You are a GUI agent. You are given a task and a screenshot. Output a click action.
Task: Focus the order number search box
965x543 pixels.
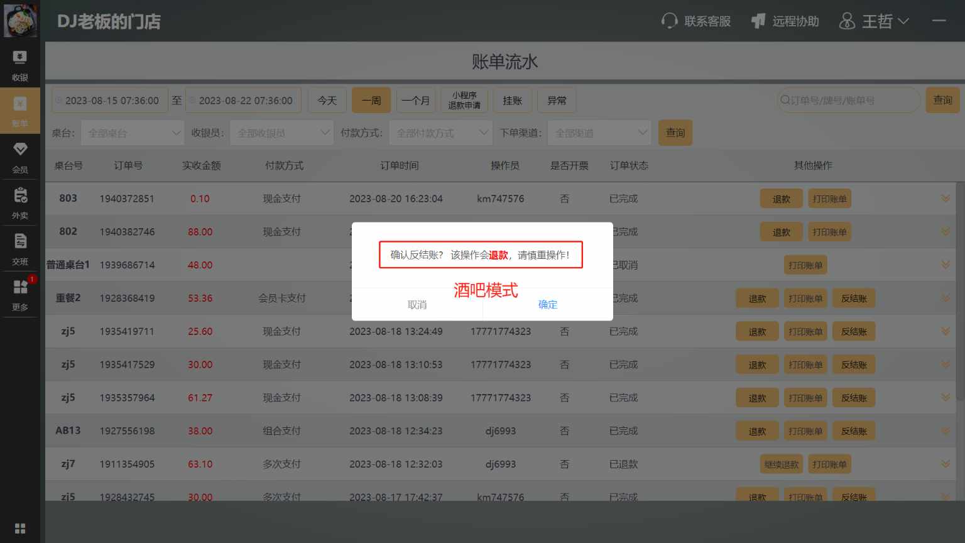[x=849, y=101]
